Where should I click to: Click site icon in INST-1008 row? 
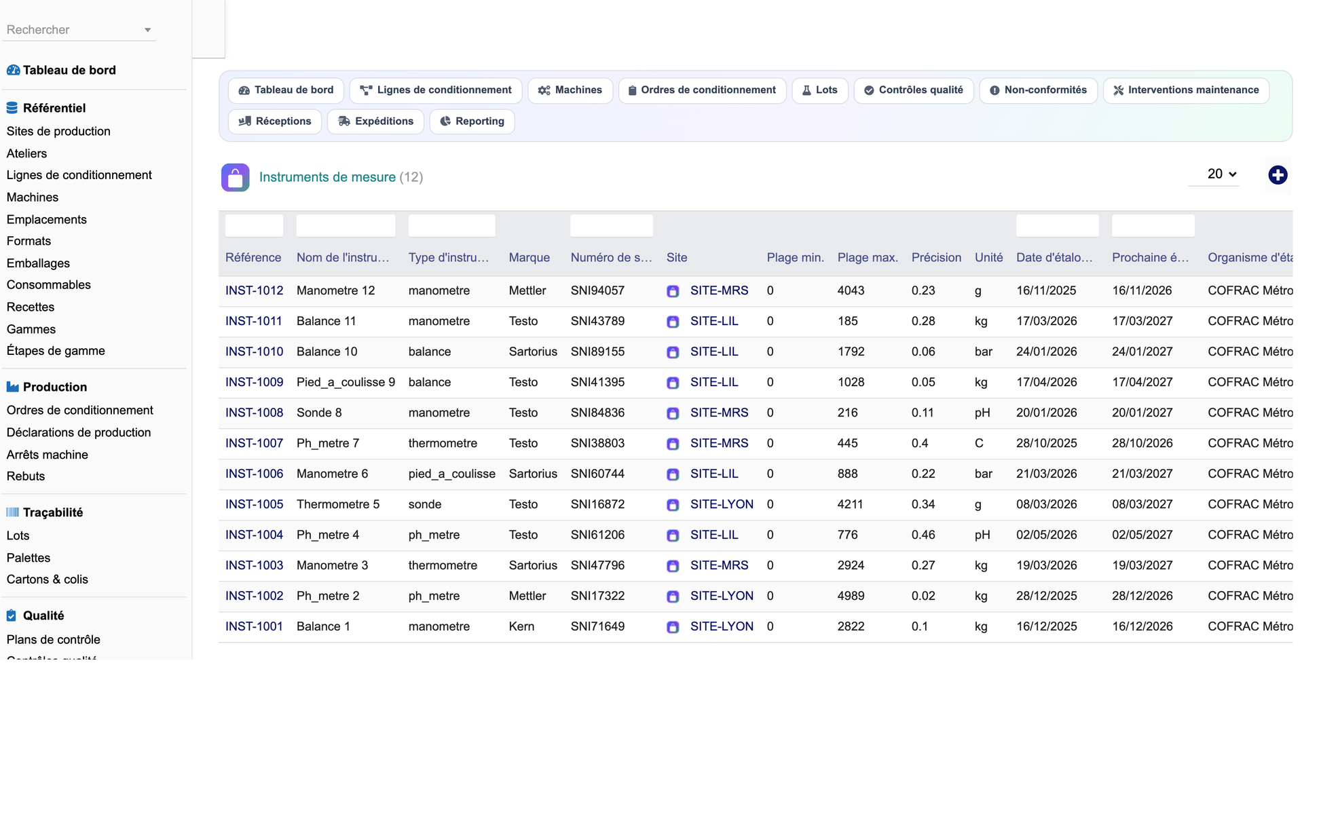673,413
